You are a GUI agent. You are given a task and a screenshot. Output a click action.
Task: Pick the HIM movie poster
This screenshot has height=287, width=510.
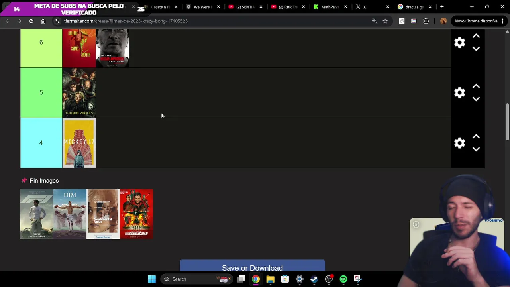pos(70,214)
